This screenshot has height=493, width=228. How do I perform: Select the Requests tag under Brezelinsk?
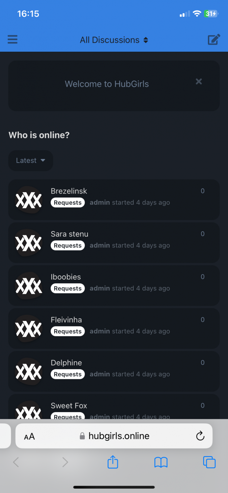pos(68,203)
